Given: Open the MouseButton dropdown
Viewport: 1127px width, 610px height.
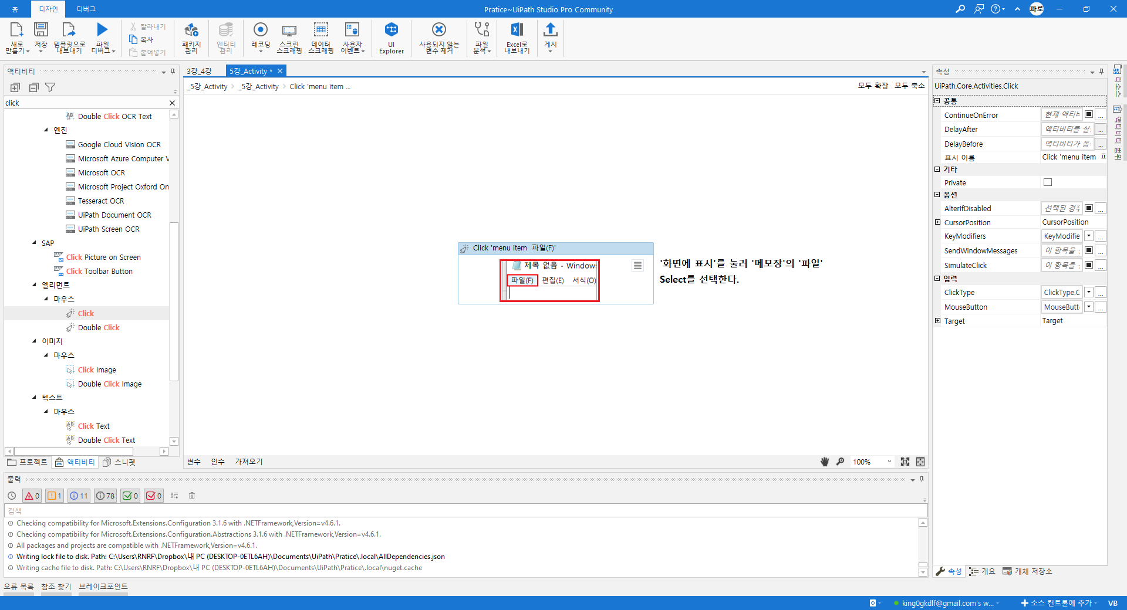Looking at the screenshot, I should [x=1089, y=307].
